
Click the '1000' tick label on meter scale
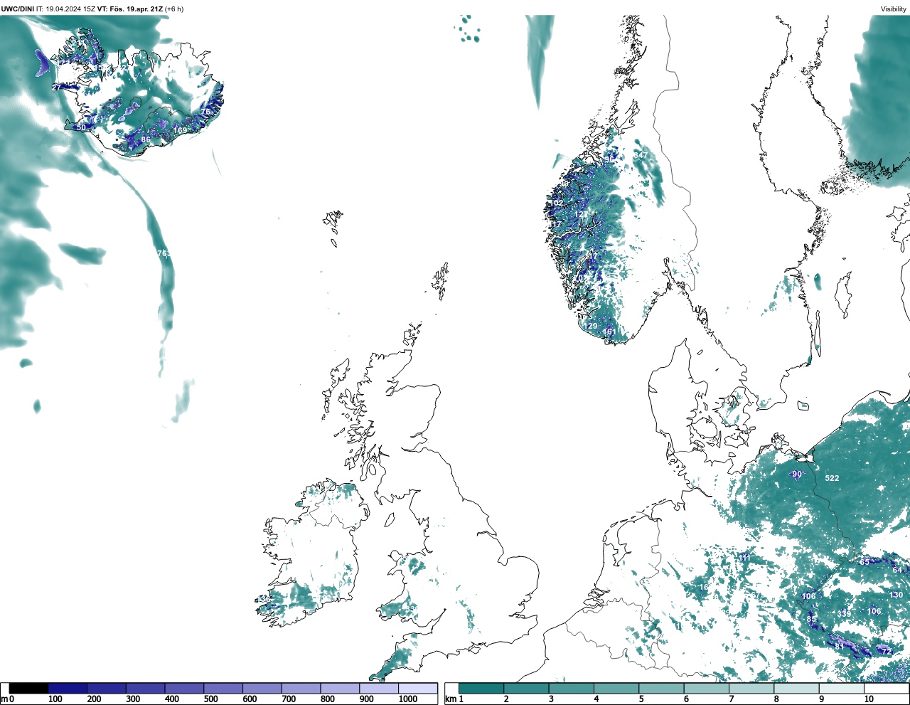click(408, 699)
